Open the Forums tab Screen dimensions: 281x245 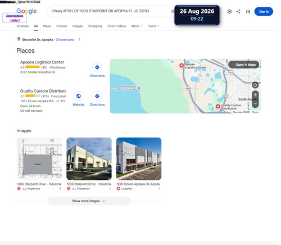pyautogui.click(x=62, y=26)
